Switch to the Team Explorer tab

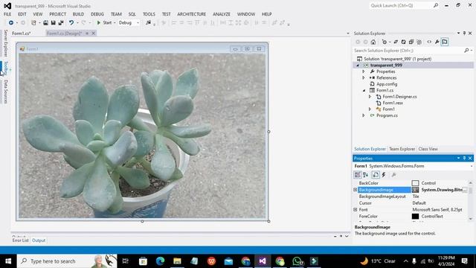(x=402, y=149)
